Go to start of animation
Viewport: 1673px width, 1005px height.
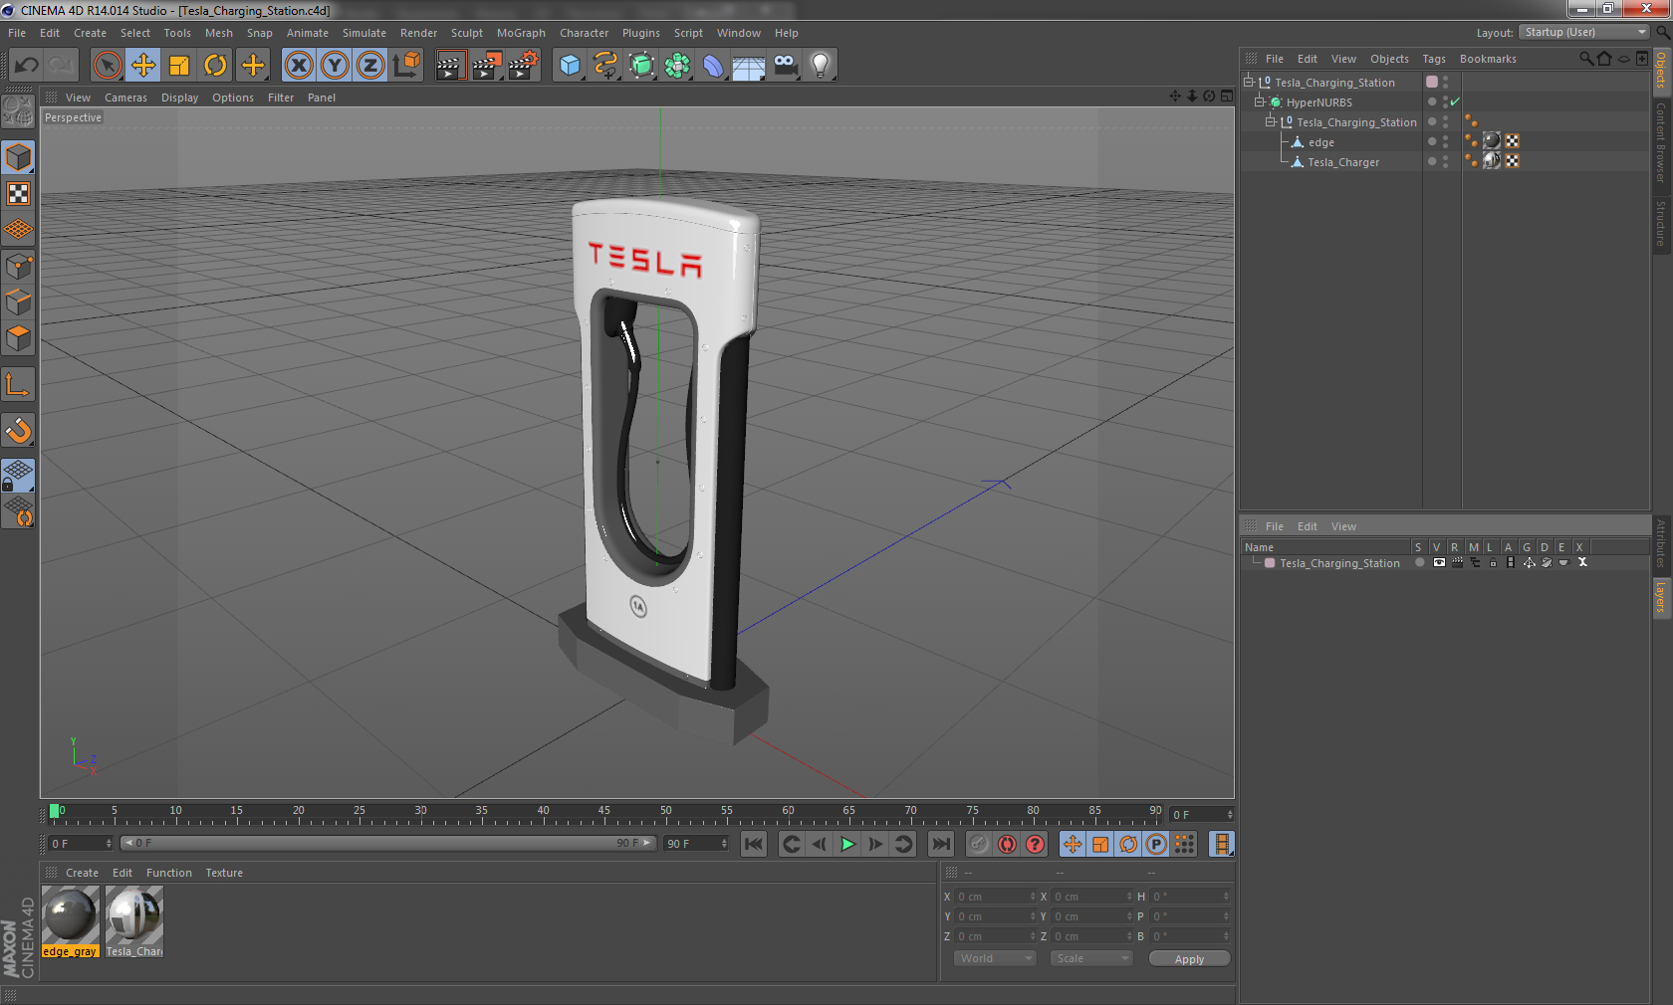(x=754, y=844)
